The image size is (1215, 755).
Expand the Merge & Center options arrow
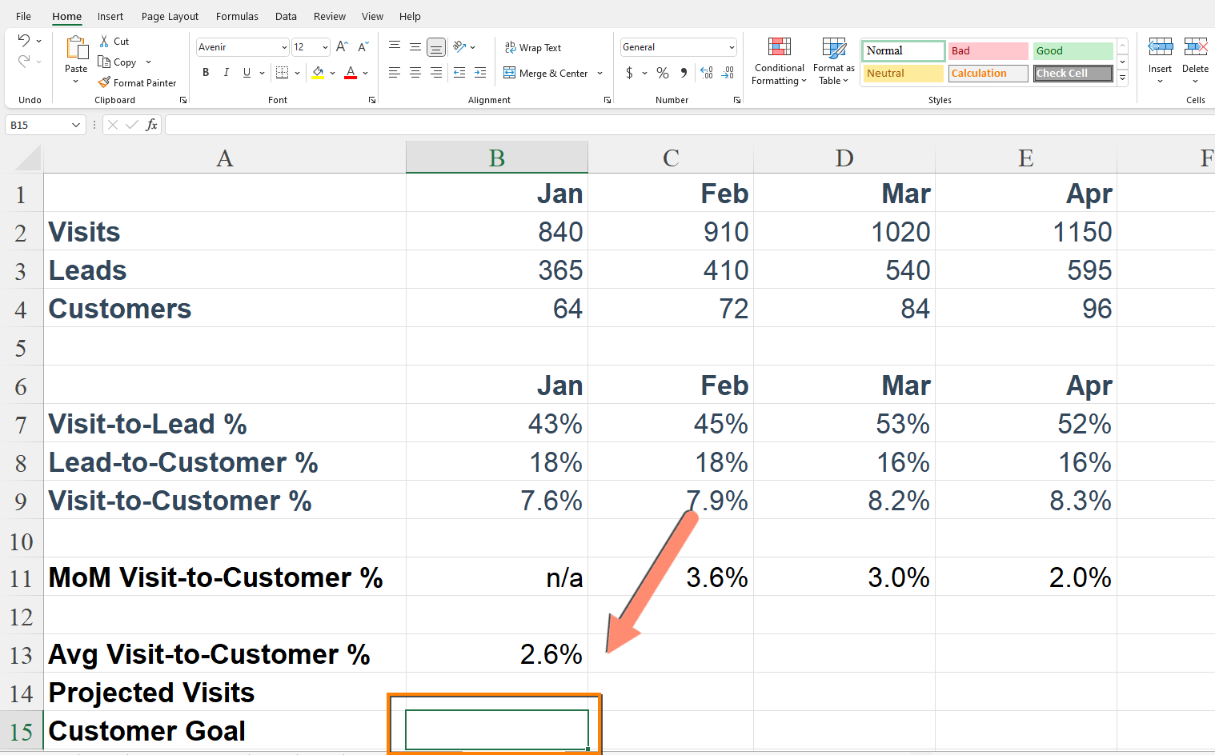point(599,74)
